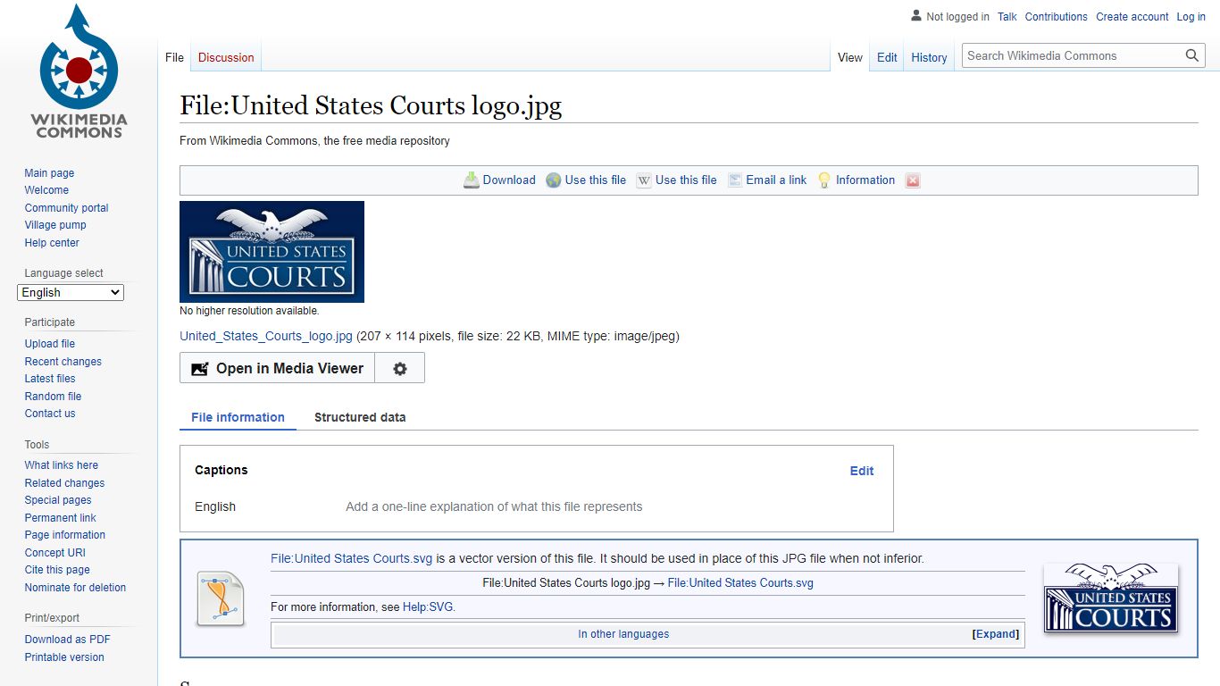Click the Information link in the toolbar
The height and width of the screenshot is (686, 1220).
865,180
